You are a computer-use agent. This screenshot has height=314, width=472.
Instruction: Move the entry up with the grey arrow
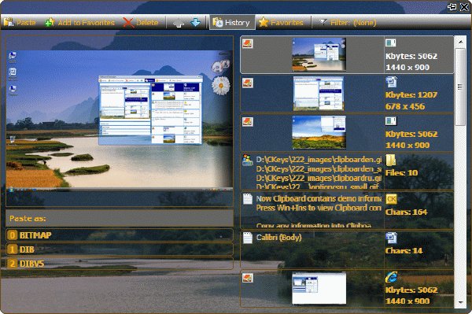[x=179, y=23]
